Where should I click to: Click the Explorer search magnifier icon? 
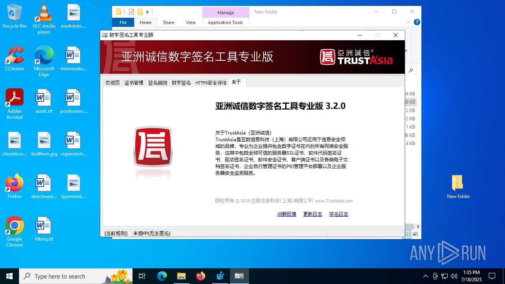tap(411, 70)
